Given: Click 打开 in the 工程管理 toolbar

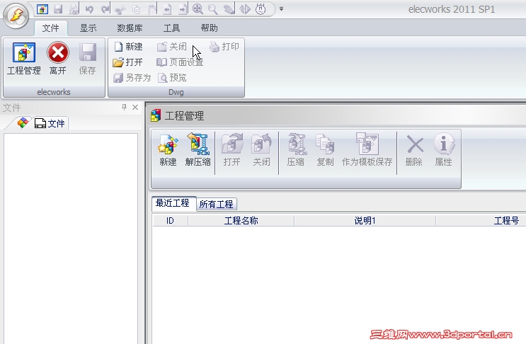Looking at the screenshot, I should (x=231, y=150).
